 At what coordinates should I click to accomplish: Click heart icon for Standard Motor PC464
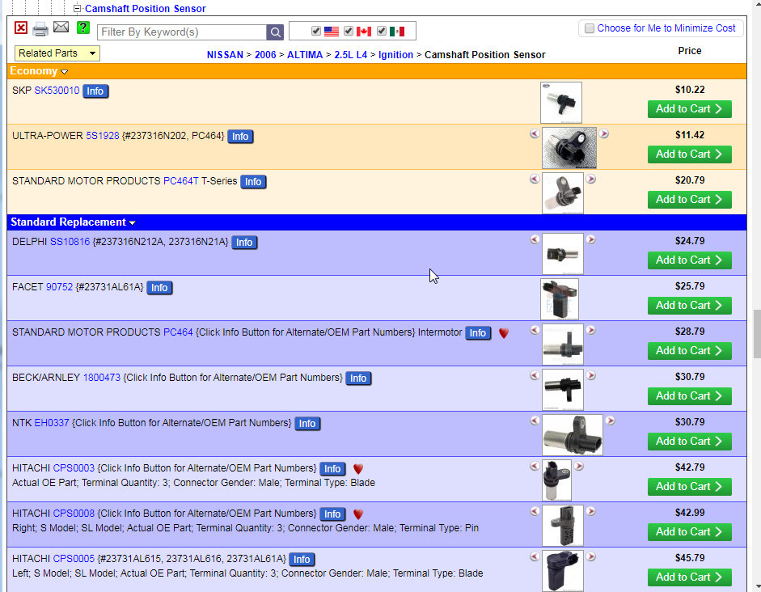pos(504,333)
